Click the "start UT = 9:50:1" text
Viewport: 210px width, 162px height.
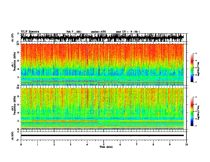[128, 32]
